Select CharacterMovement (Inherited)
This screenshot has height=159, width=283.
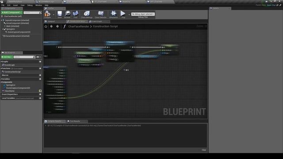[17, 36]
